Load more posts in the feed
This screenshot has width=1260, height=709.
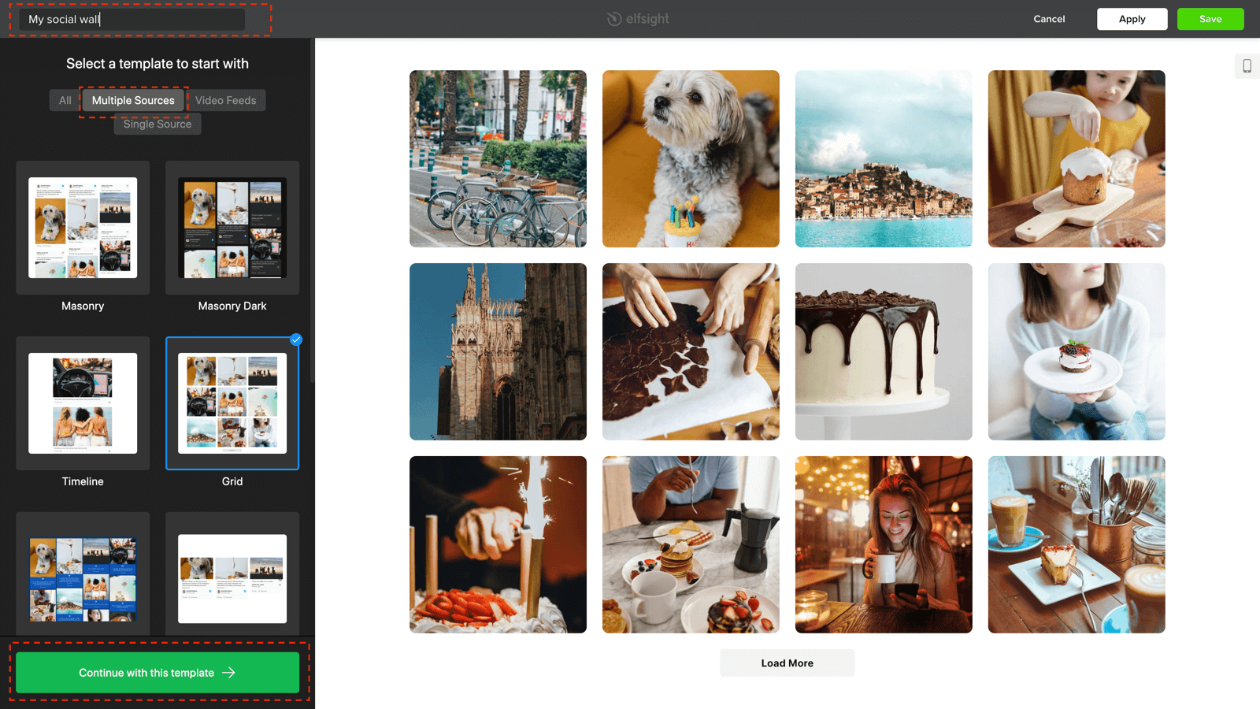pyautogui.click(x=787, y=663)
